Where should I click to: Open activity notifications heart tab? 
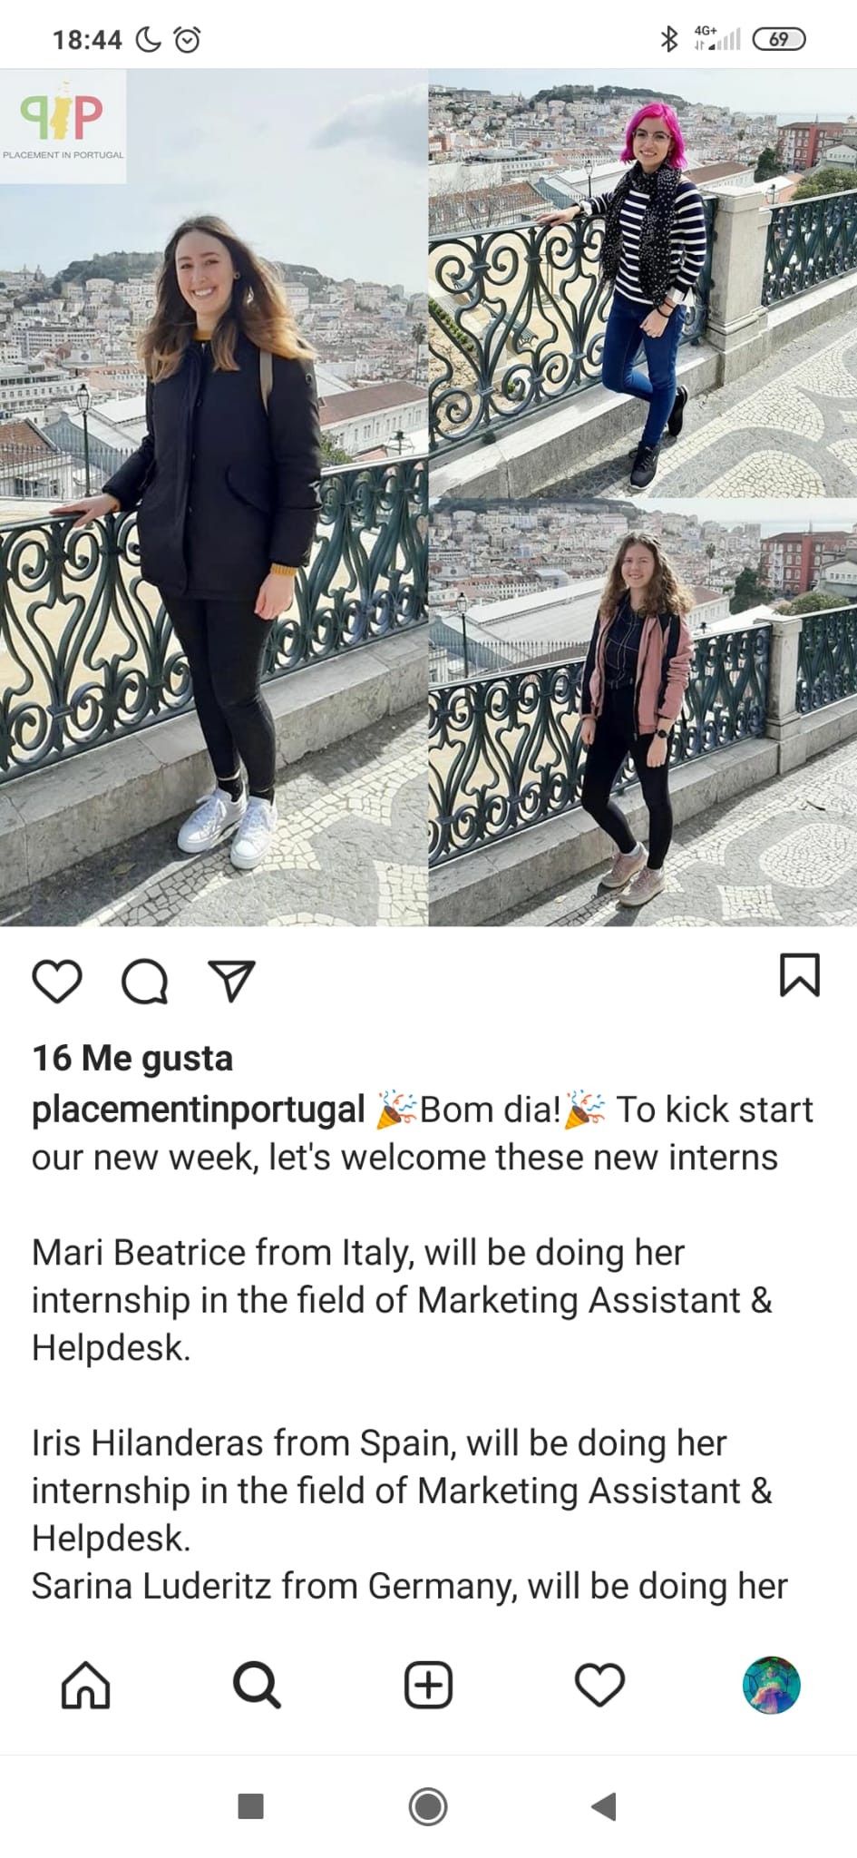(599, 1685)
